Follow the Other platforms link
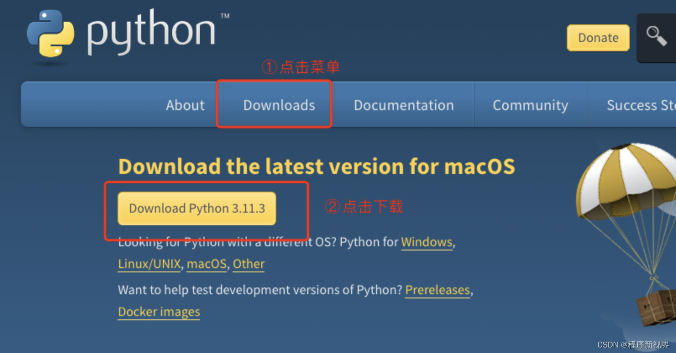This screenshot has width=676, height=353. tap(249, 264)
